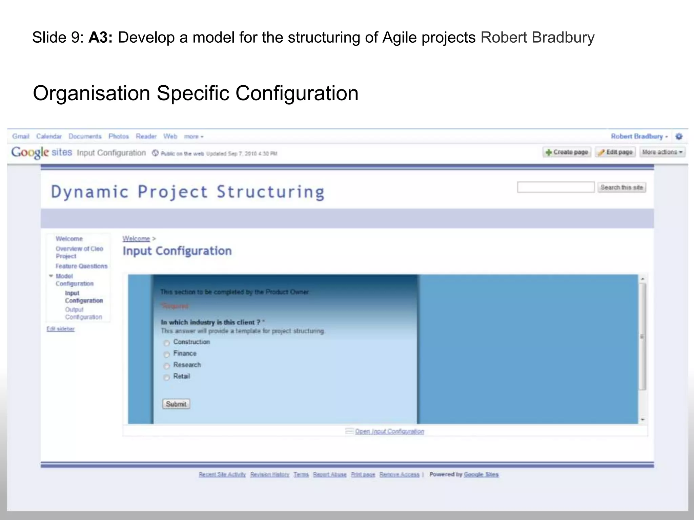Open Feature Questions in the sidebar
Viewport: 694px width, 520px height.
[x=82, y=266]
